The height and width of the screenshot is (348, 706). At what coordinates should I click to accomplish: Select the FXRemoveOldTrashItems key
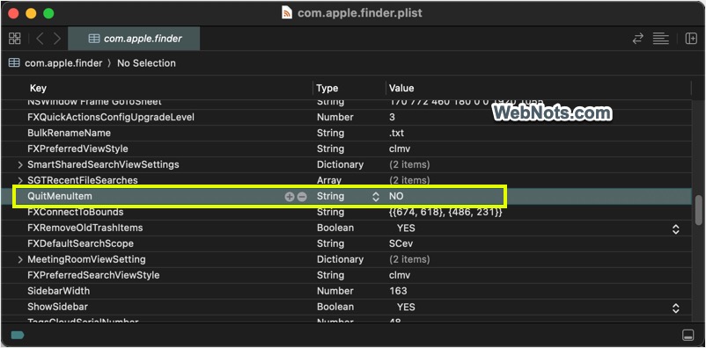85,228
